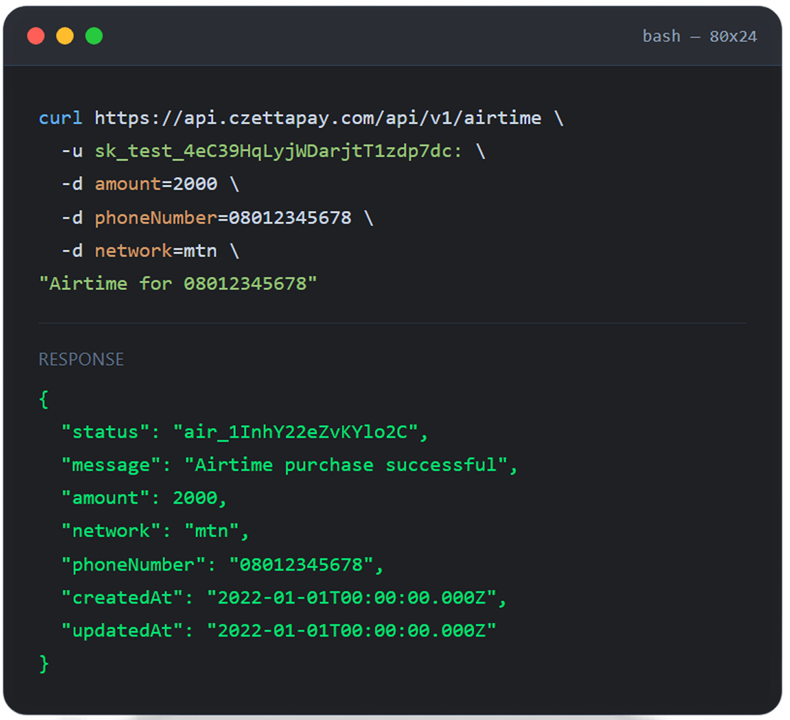790x720 pixels.
Task: Click the red traffic light control
Action: pyautogui.click(x=36, y=36)
